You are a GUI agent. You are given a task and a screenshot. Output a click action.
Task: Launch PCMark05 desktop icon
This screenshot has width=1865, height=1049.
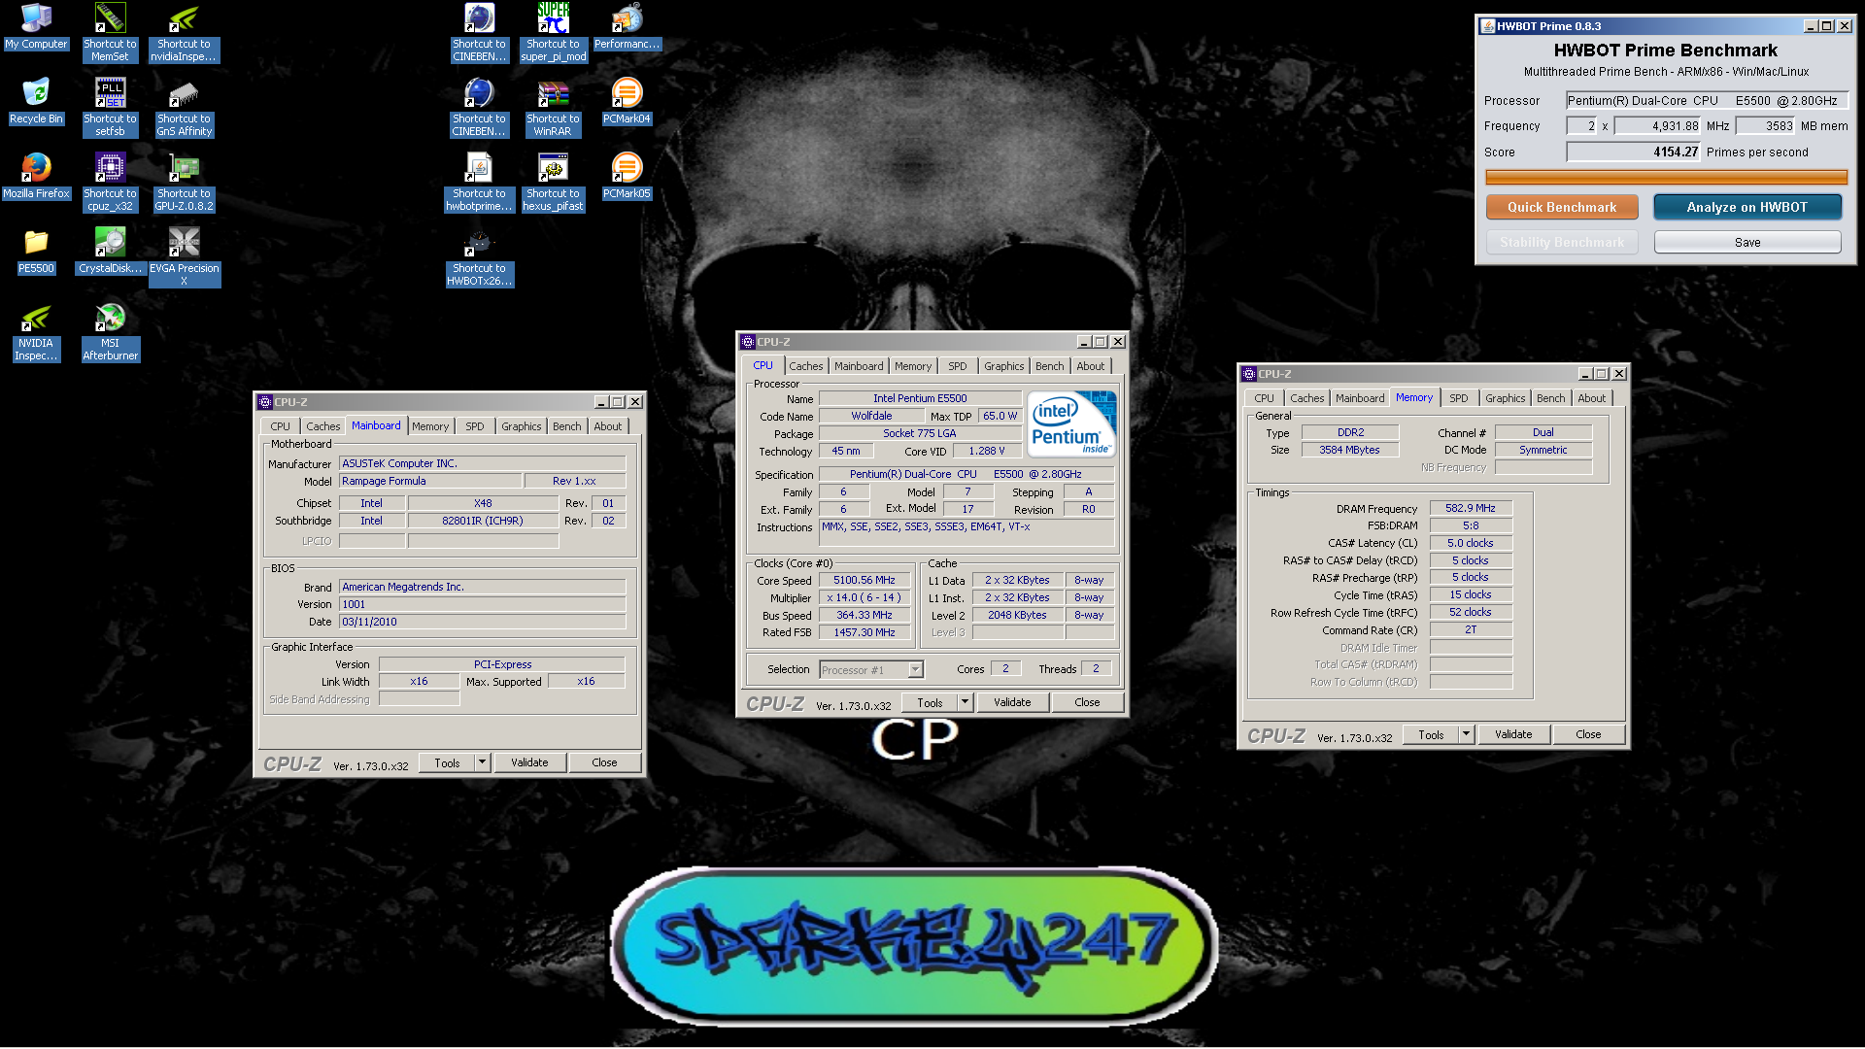627,177
